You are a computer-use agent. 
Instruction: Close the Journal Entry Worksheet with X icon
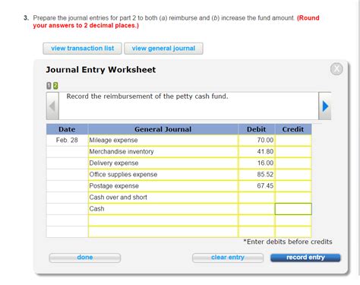click(336, 68)
